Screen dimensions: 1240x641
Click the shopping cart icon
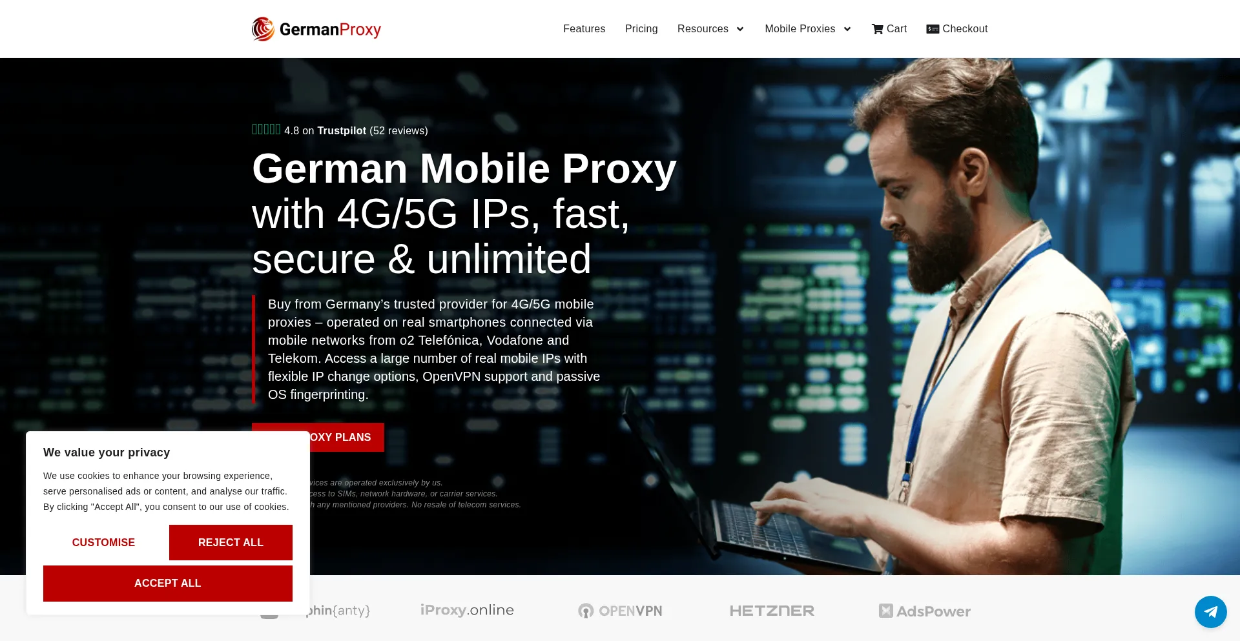point(877,29)
